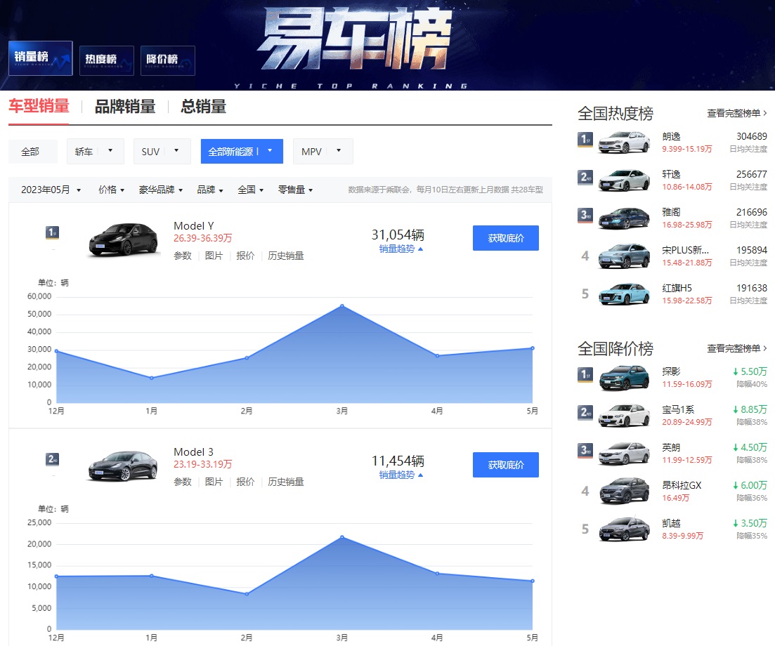The width and height of the screenshot is (775, 646).
Task: Click the 宋PLUS car image
Action: pos(624,256)
